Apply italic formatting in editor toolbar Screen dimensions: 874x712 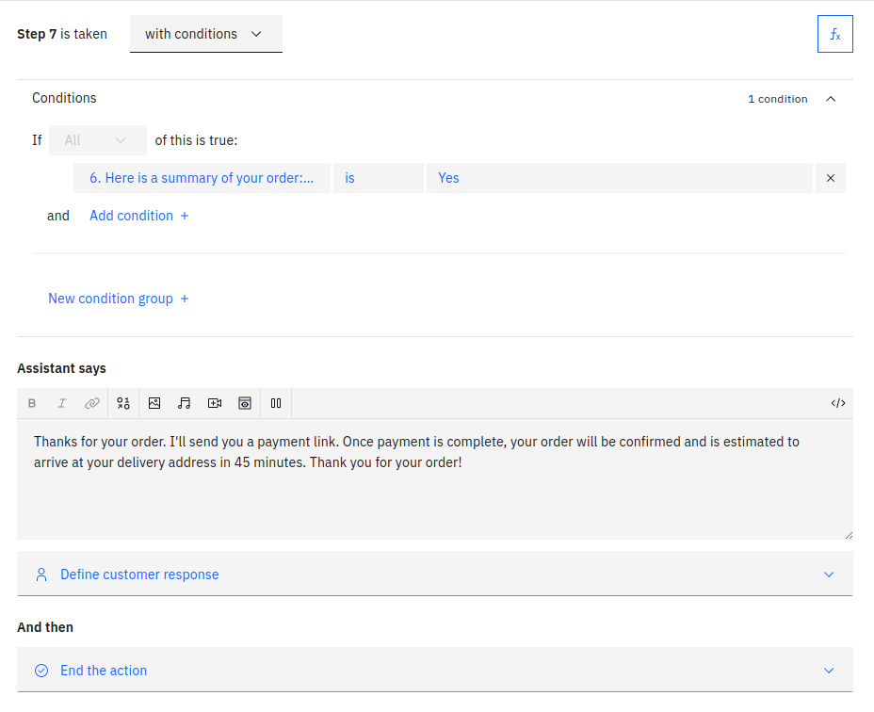[62, 403]
